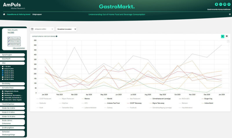
Task: Click the info icon beside chart title
Action: tap(57, 36)
